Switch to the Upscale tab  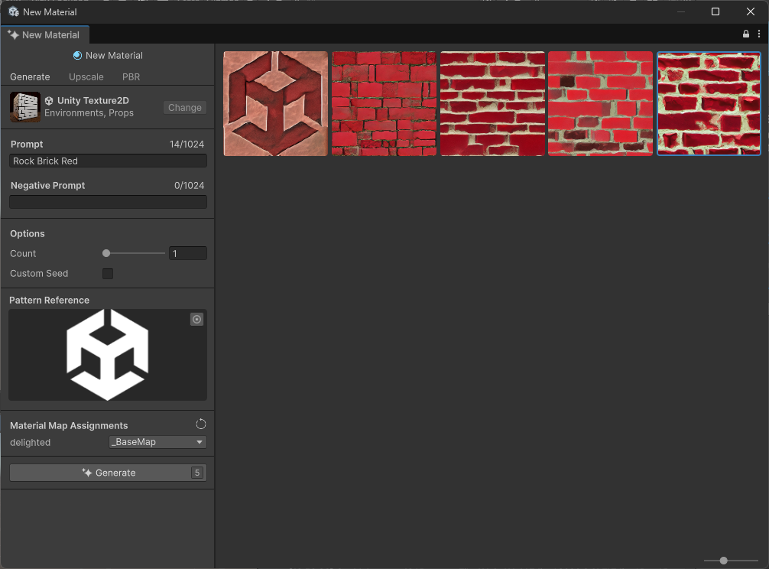tap(86, 77)
